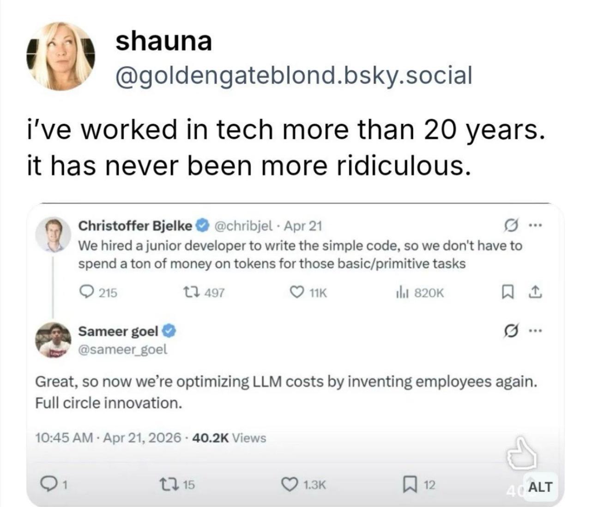
Task: Open @goldengateblond.bsky.social handle link
Action: [294, 75]
